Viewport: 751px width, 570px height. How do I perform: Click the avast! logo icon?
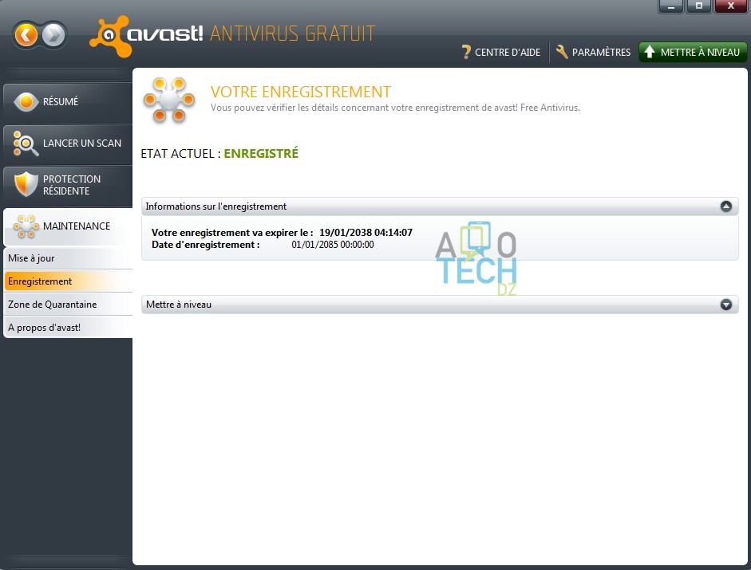pos(111,37)
